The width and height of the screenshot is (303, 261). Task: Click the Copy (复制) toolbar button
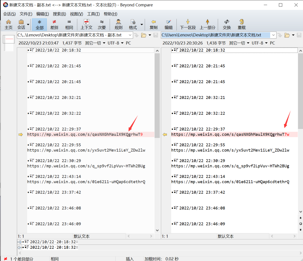coord(154,24)
